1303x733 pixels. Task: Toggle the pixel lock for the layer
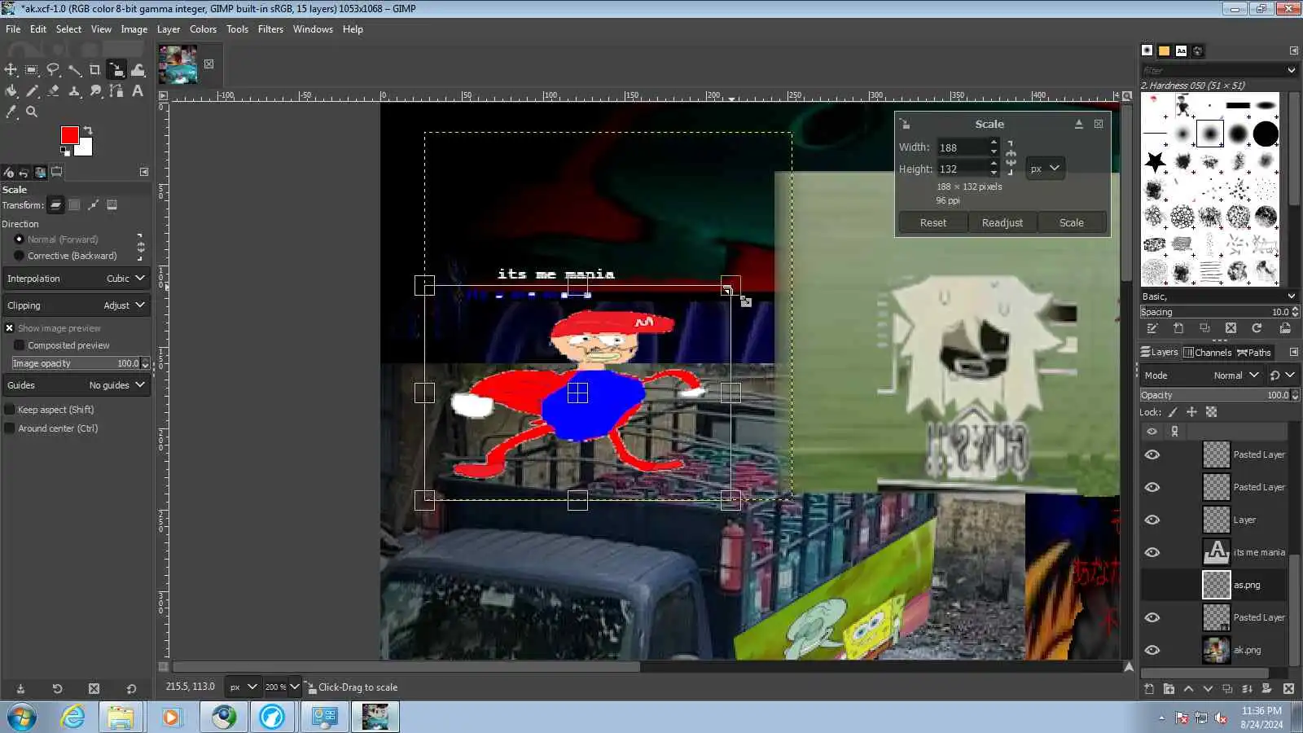click(1173, 412)
